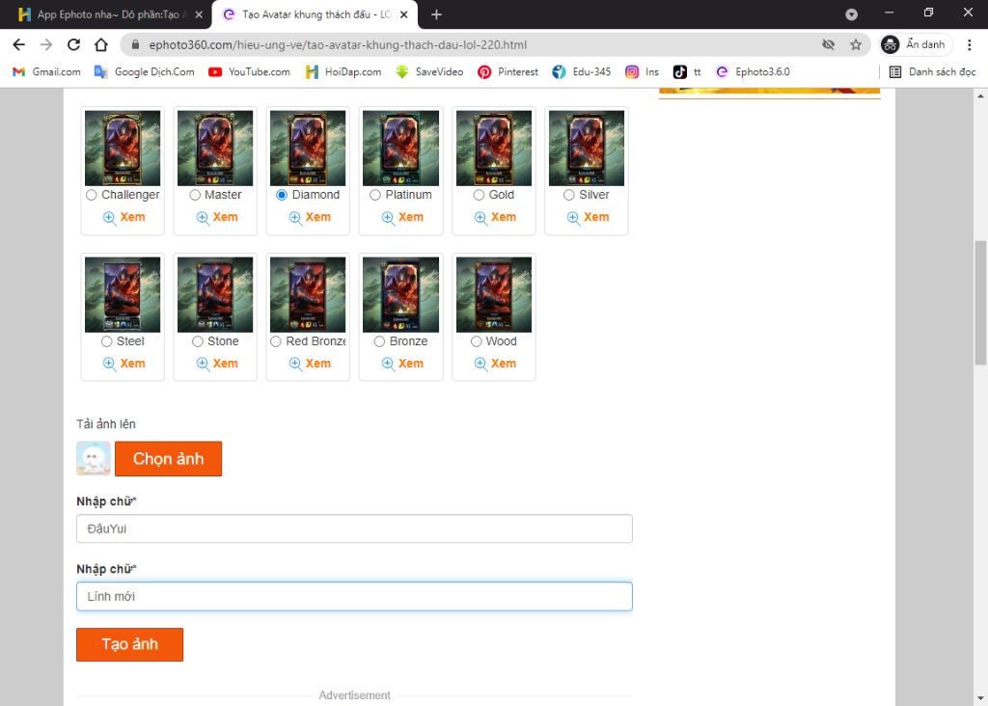The image size is (988, 706).
Task: Select the Platinum radio option
Action: (x=375, y=195)
